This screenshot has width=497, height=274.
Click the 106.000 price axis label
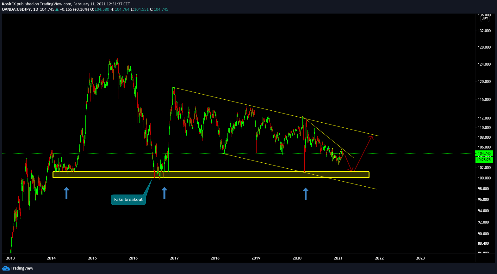pos(484,147)
